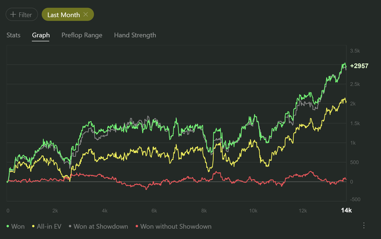
Task: Click the 14k hands axis label
Action: (347, 210)
